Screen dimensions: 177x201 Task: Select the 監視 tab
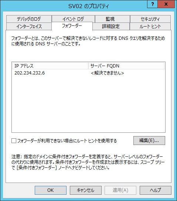coord(112,19)
